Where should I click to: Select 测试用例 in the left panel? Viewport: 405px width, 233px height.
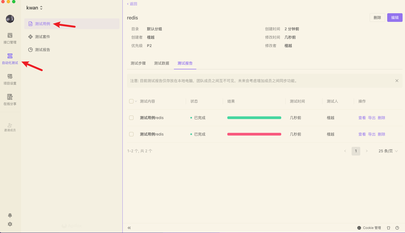[72, 24]
